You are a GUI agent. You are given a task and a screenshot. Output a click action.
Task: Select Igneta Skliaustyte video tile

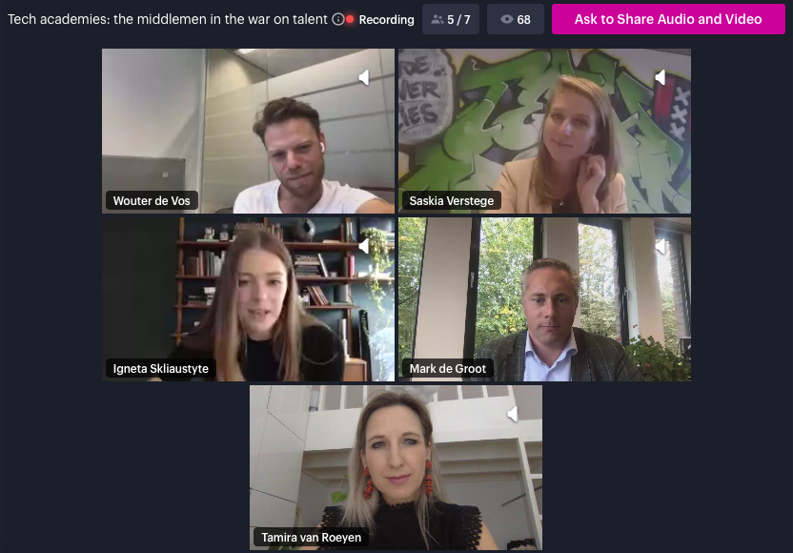pos(248,299)
